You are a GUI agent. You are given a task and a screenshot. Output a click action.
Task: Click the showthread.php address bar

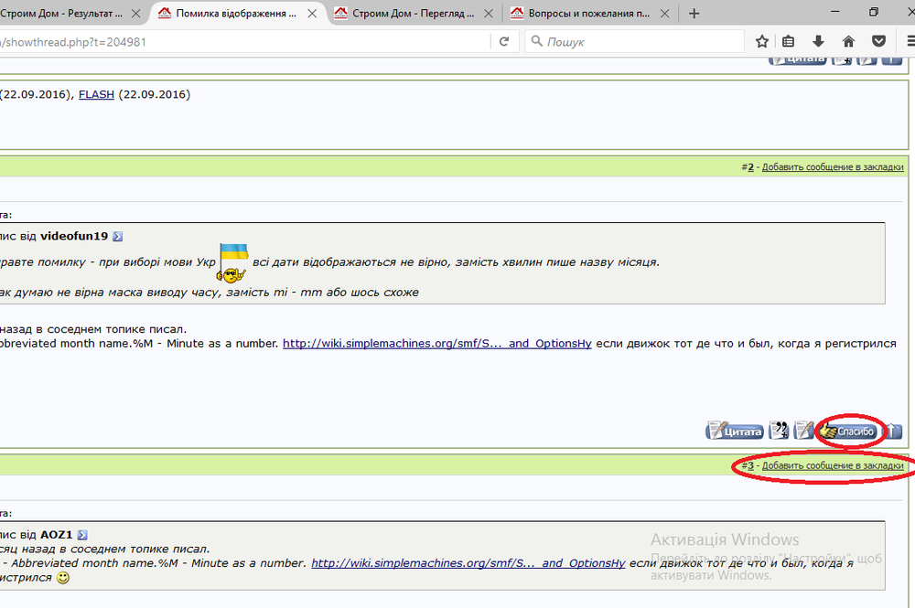244,41
